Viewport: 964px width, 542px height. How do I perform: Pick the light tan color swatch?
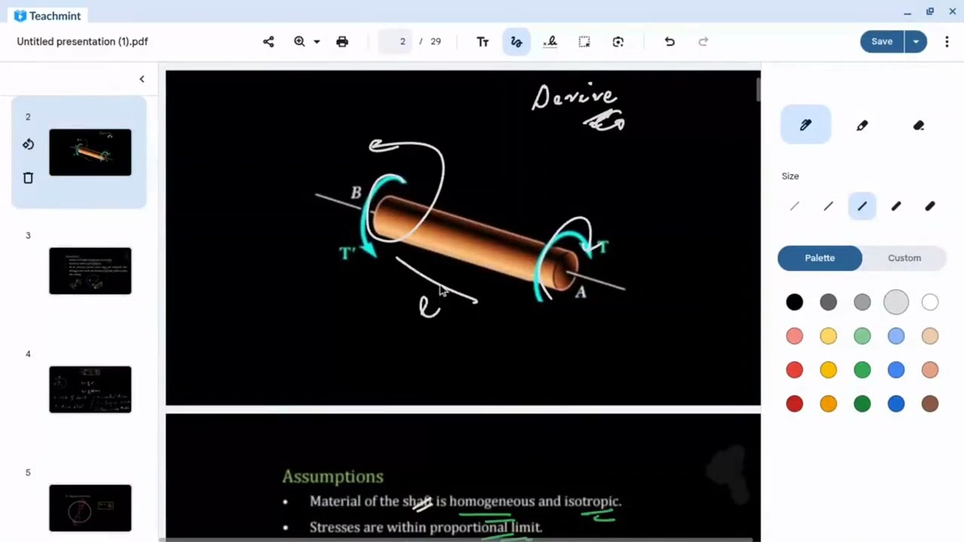pyautogui.click(x=930, y=336)
